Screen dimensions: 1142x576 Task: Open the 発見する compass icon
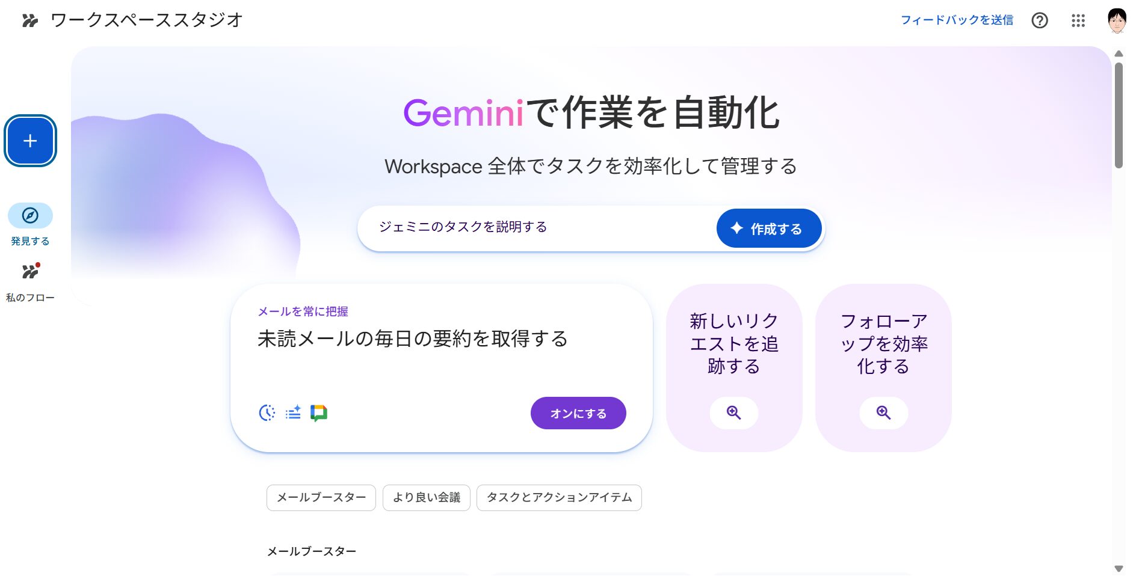pos(30,215)
